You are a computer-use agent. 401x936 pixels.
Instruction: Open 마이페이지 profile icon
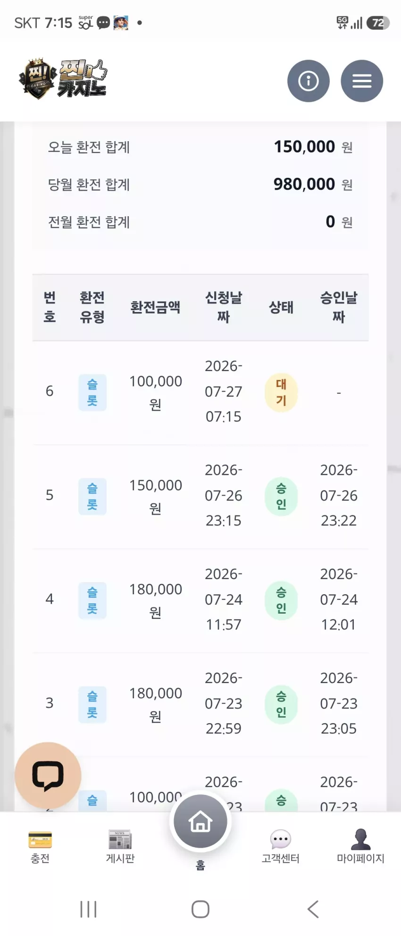pos(360,847)
